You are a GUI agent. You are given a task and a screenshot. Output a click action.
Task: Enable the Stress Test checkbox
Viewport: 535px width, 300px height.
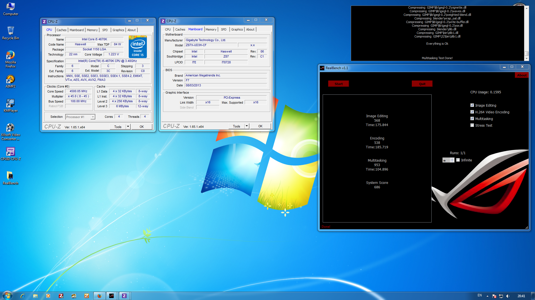click(472, 125)
